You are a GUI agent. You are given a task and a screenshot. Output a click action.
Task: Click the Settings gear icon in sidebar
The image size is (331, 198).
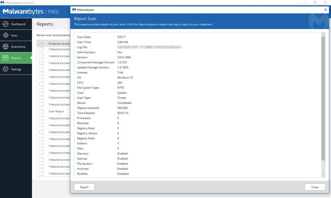coord(5,69)
